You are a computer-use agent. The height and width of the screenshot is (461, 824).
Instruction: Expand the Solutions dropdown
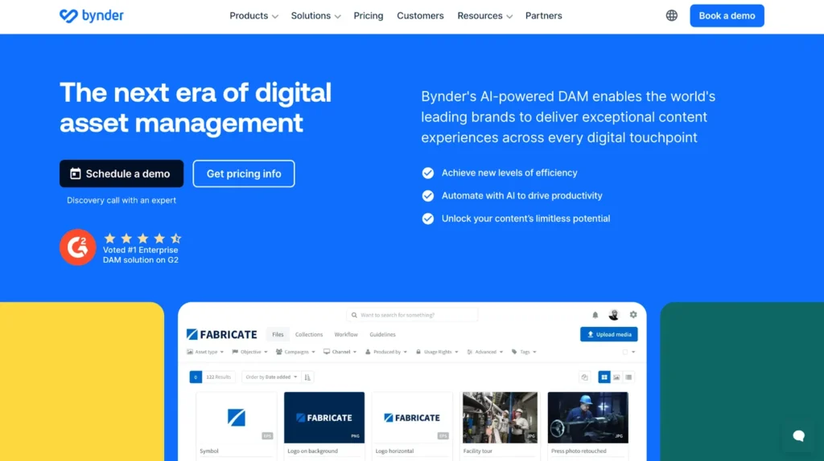(315, 16)
